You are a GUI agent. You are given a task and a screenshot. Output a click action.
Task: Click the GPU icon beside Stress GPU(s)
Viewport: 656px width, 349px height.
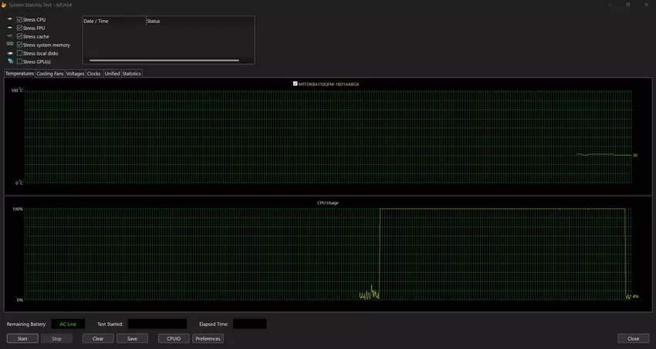point(10,62)
